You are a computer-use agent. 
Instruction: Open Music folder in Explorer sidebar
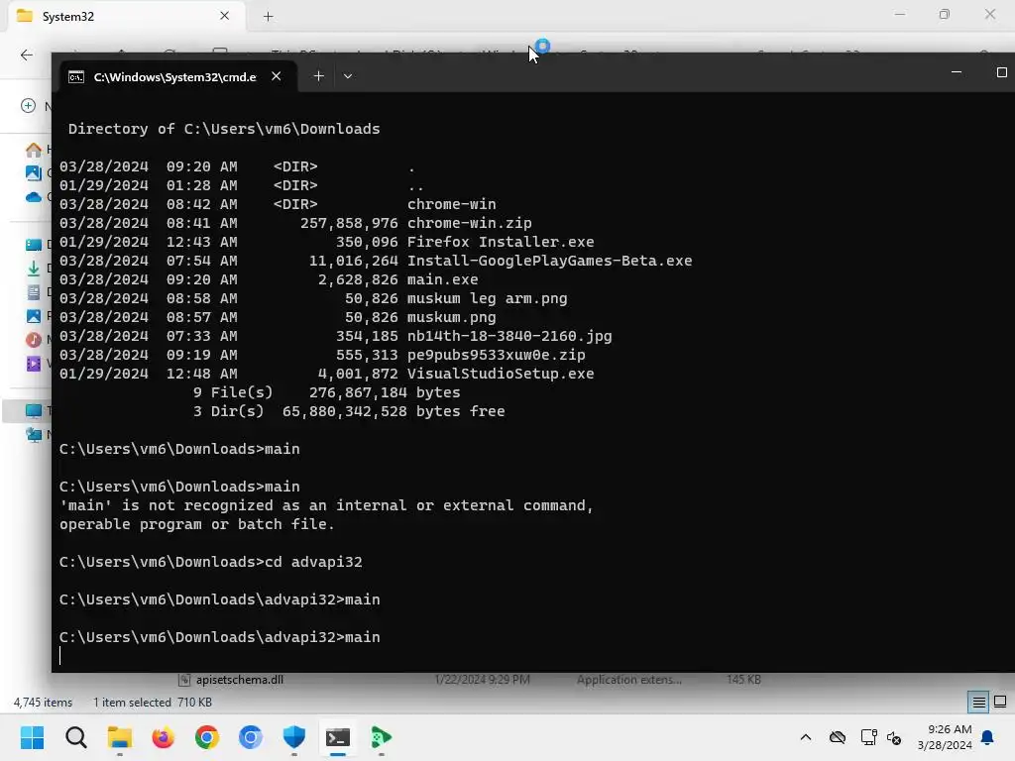[x=37, y=339]
